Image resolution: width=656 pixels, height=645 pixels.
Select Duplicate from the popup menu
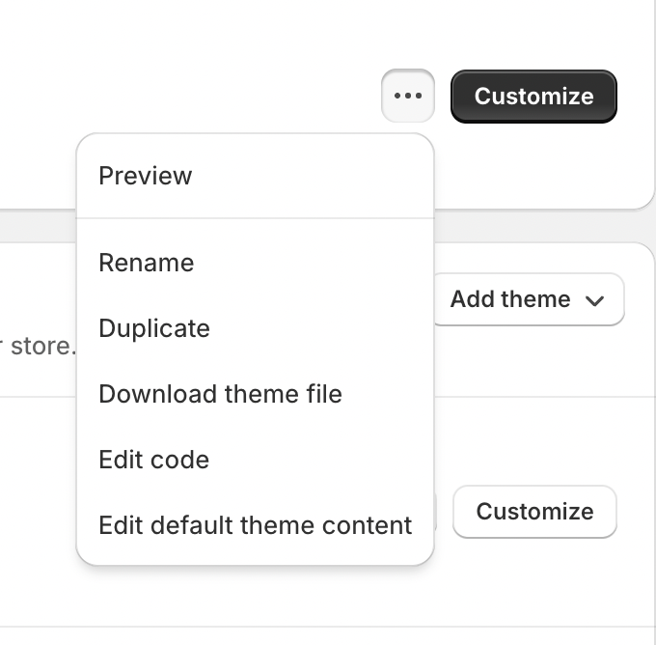[x=256, y=328]
